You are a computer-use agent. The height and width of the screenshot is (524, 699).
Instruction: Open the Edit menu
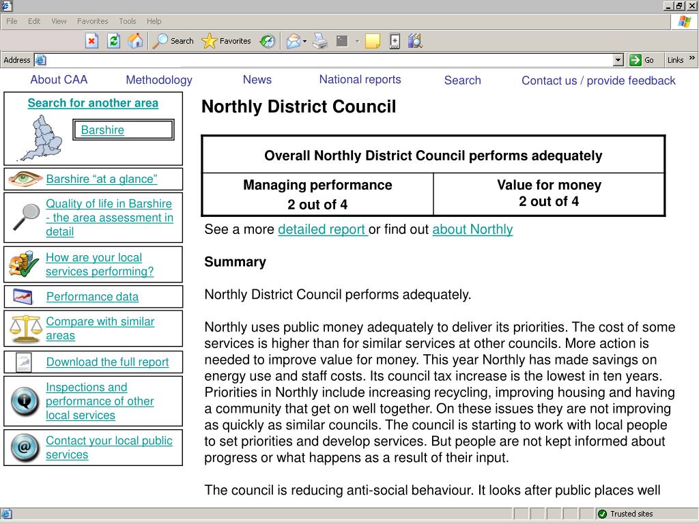pos(34,21)
